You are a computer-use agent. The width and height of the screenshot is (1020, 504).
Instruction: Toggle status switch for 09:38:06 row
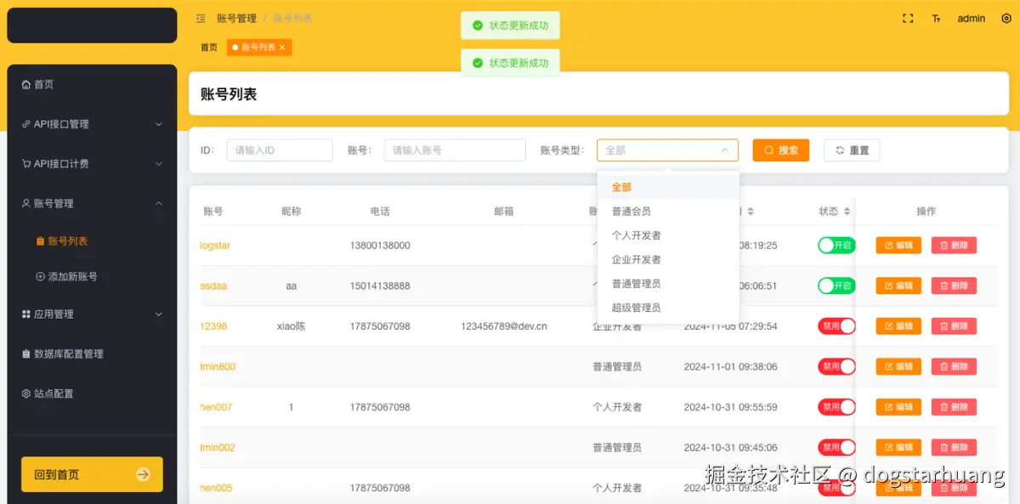(x=836, y=366)
